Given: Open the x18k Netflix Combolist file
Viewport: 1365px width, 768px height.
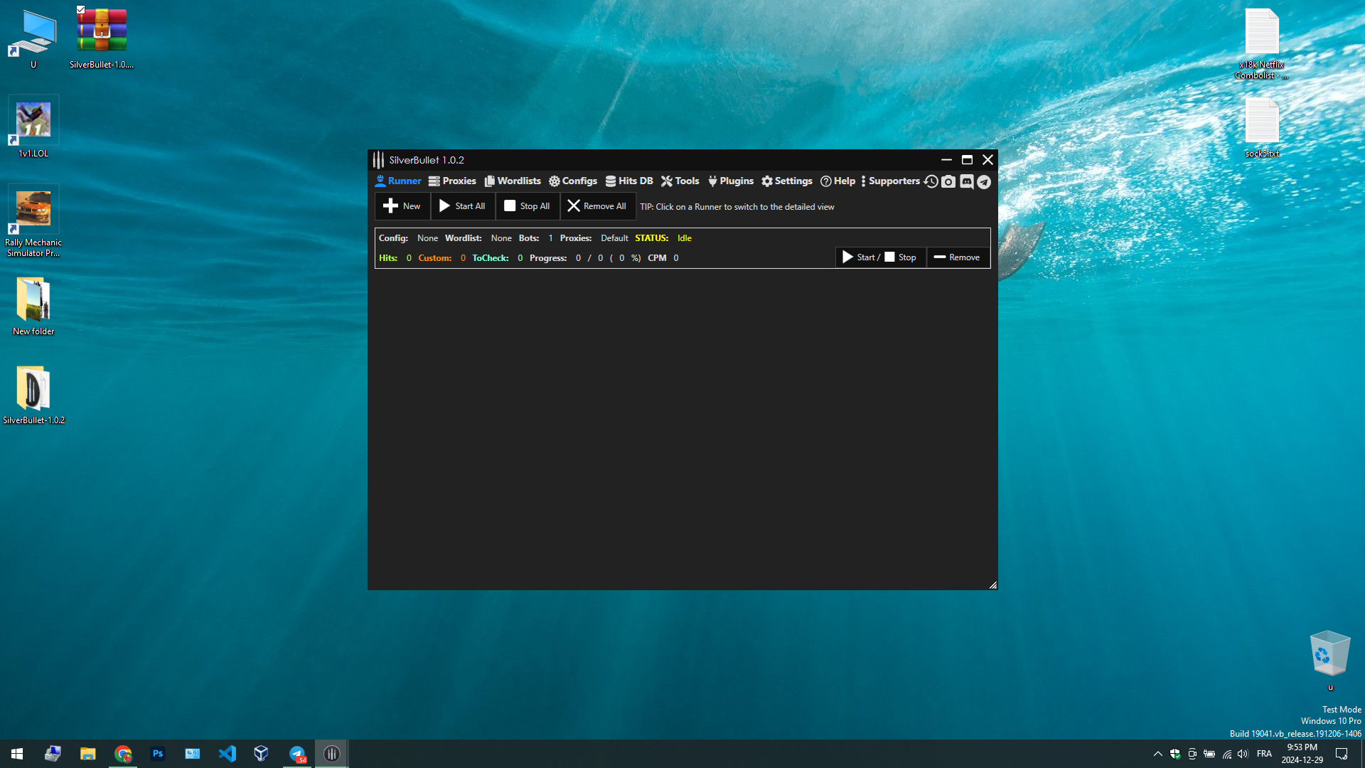Looking at the screenshot, I should pyautogui.click(x=1263, y=39).
